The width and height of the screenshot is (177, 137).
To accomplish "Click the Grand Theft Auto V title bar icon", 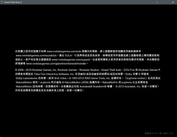I will click(2, 2).
